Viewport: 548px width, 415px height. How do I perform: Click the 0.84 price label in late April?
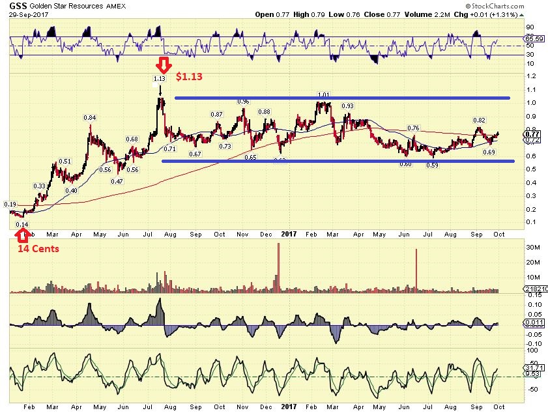pyautogui.click(x=90, y=118)
